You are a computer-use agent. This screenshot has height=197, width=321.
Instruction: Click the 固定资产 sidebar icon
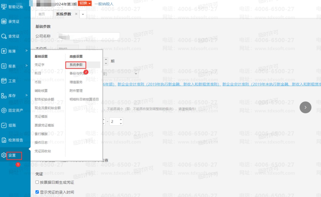pyautogui.click(x=4, y=110)
